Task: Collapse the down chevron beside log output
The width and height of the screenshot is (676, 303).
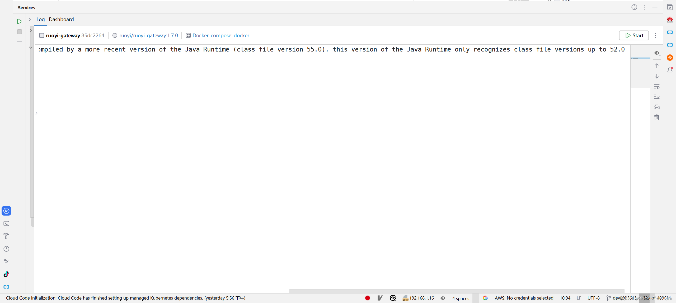Action: point(31,48)
